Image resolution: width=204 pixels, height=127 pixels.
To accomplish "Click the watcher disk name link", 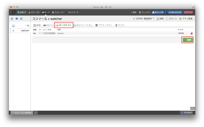I will tap(61, 33).
